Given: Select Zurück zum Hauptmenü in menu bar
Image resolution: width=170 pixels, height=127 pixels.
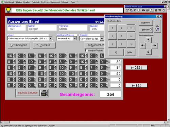Looking at the screenshot, I should pos(50,2).
